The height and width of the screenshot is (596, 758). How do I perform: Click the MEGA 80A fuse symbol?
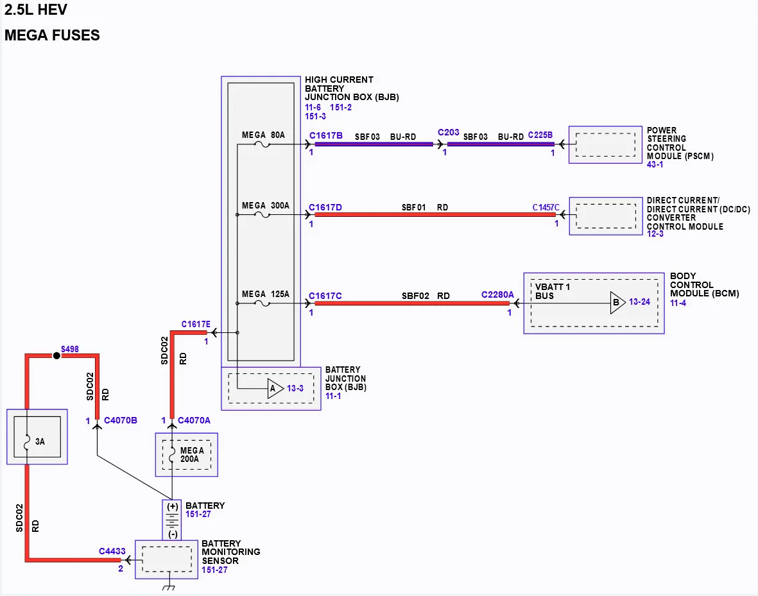[262, 144]
